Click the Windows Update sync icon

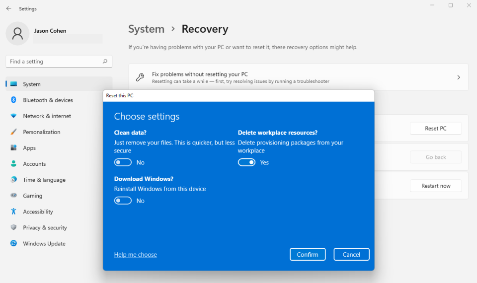point(14,243)
